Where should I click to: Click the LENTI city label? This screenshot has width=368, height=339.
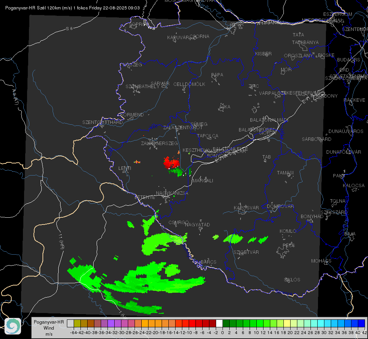[125, 168]
